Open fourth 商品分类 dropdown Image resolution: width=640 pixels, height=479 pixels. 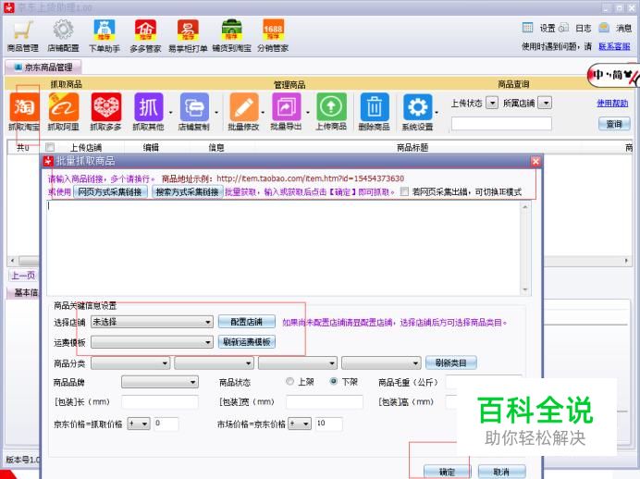(x=381, y=362)
